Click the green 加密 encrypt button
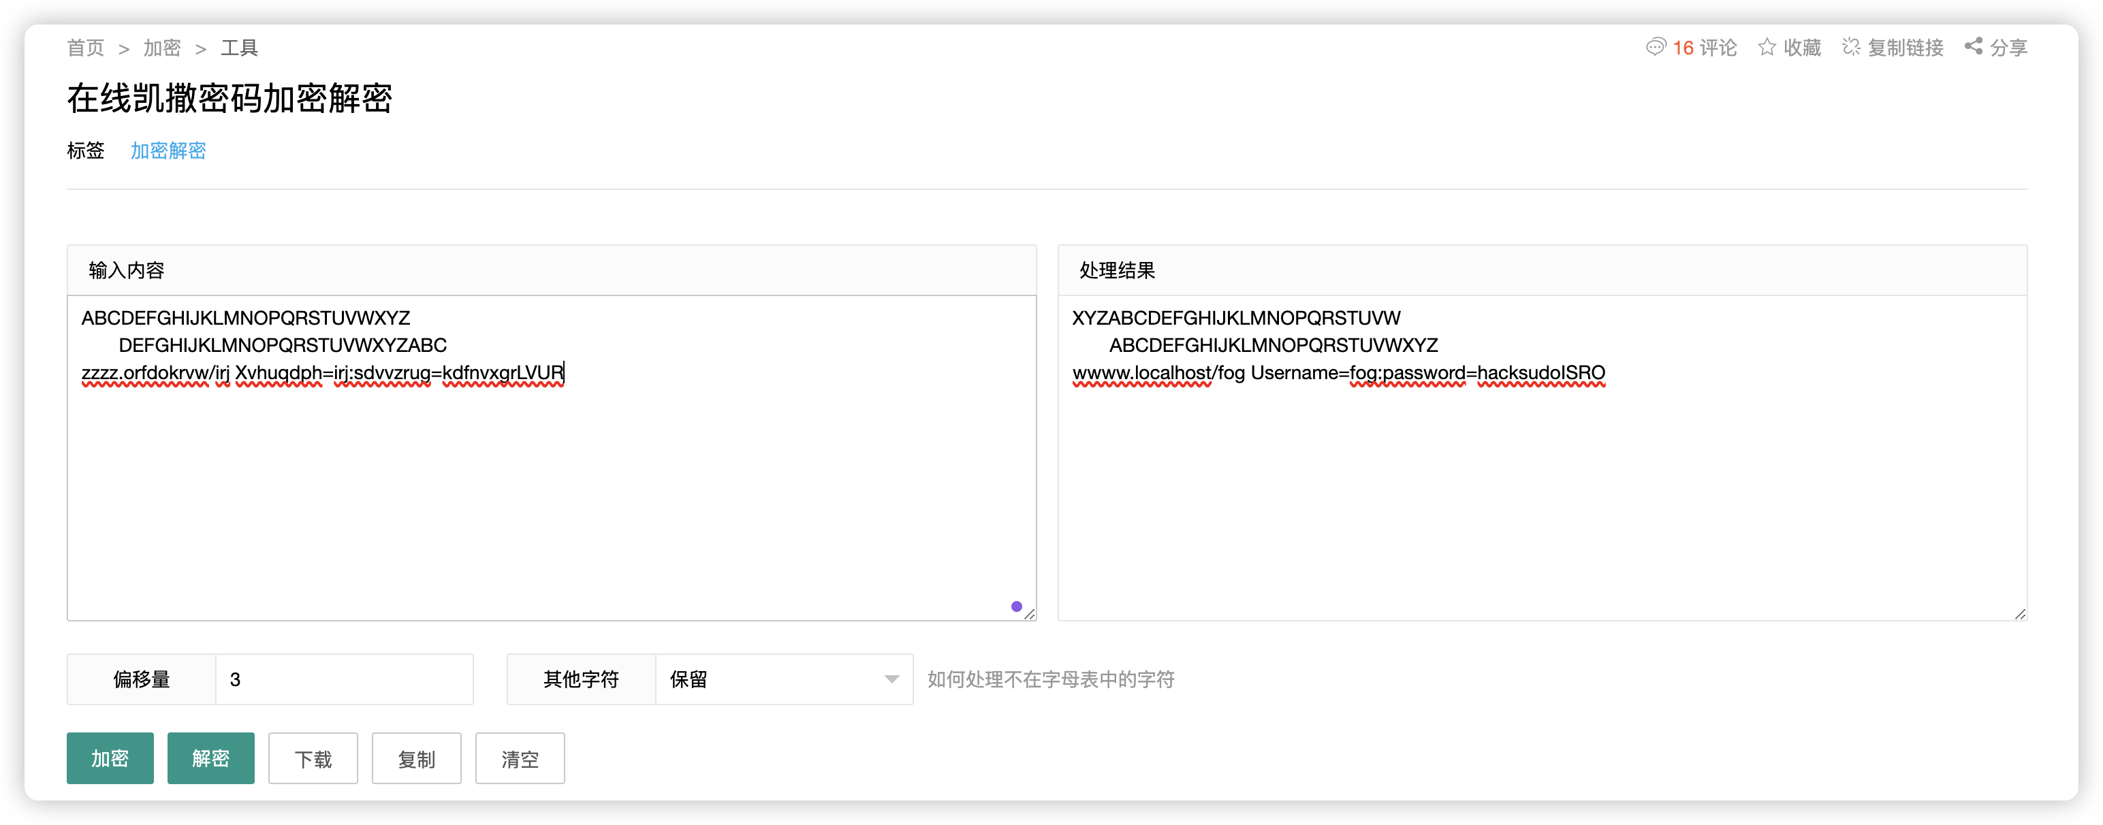Image resolution: width=2103 pixels, height=825 pixels. click(x=110, y=758)
